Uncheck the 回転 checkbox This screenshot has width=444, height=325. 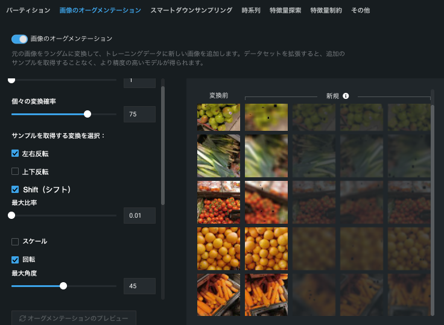[15, 260]
